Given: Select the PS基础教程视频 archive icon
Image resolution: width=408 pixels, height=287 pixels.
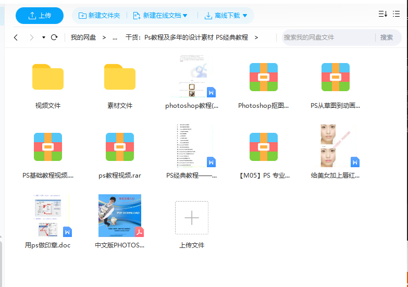Looking at the screenshot, I should pyautogui.click(x=48, y=147).
